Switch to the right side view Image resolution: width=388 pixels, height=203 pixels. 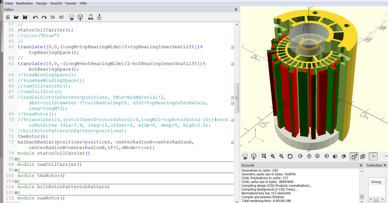pos(300,156)
